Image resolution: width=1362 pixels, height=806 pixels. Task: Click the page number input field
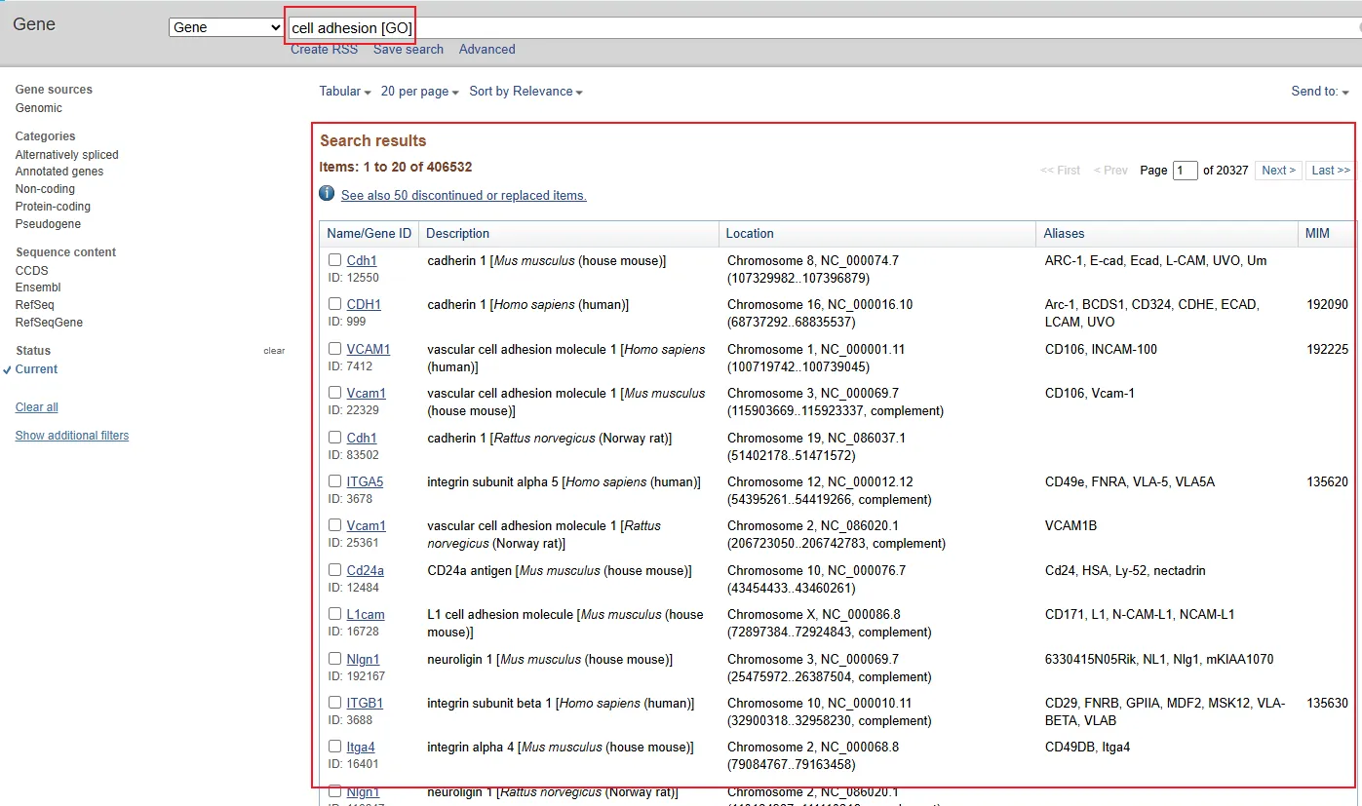(x=1185, y=171)
